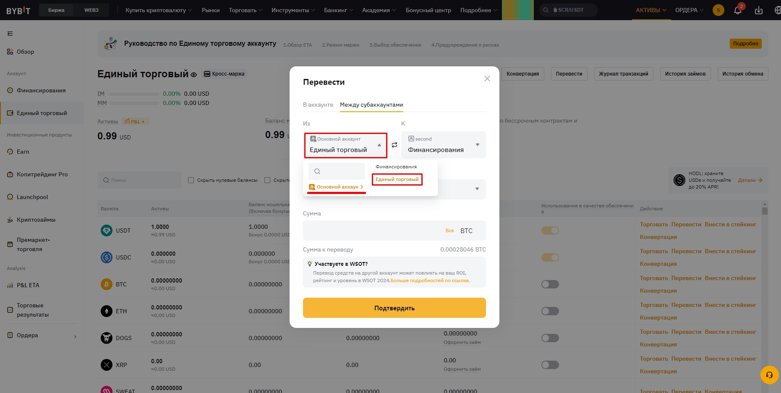Screen dimensions: 781x393
Task: Click the account search field in dropdown
Action: click(337, 171)
